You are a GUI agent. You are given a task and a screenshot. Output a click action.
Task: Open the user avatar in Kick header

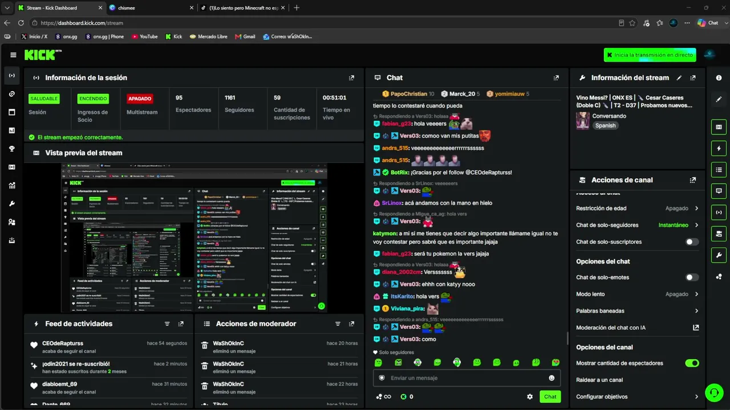point(709,55)
